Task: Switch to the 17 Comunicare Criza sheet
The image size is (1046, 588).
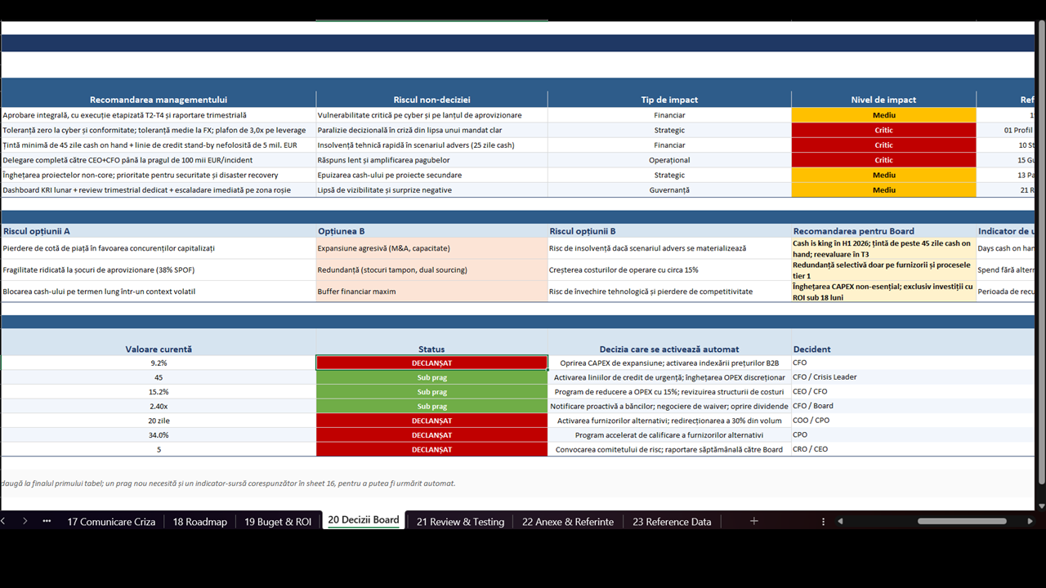Action: pyautogui.click(x=111, y=521)
